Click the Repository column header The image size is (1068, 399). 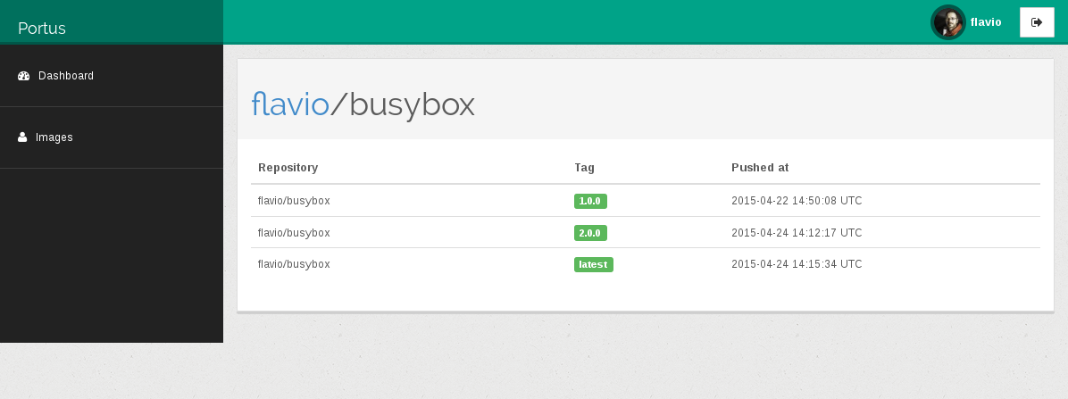(x=288, y=168)
